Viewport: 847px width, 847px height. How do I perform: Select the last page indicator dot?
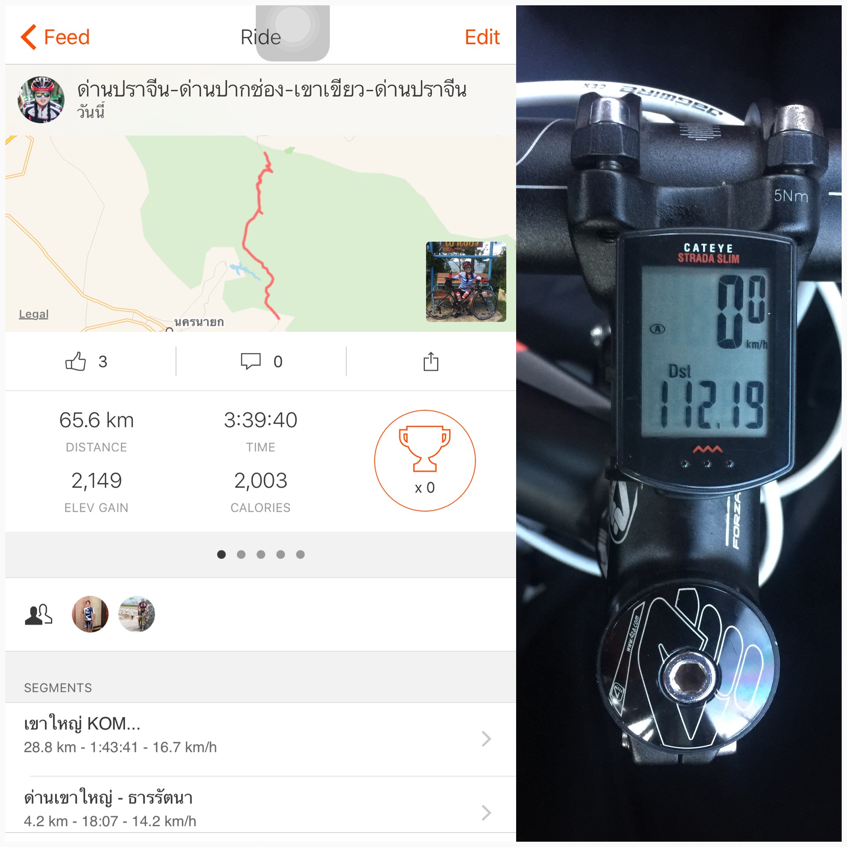point(300,555)
